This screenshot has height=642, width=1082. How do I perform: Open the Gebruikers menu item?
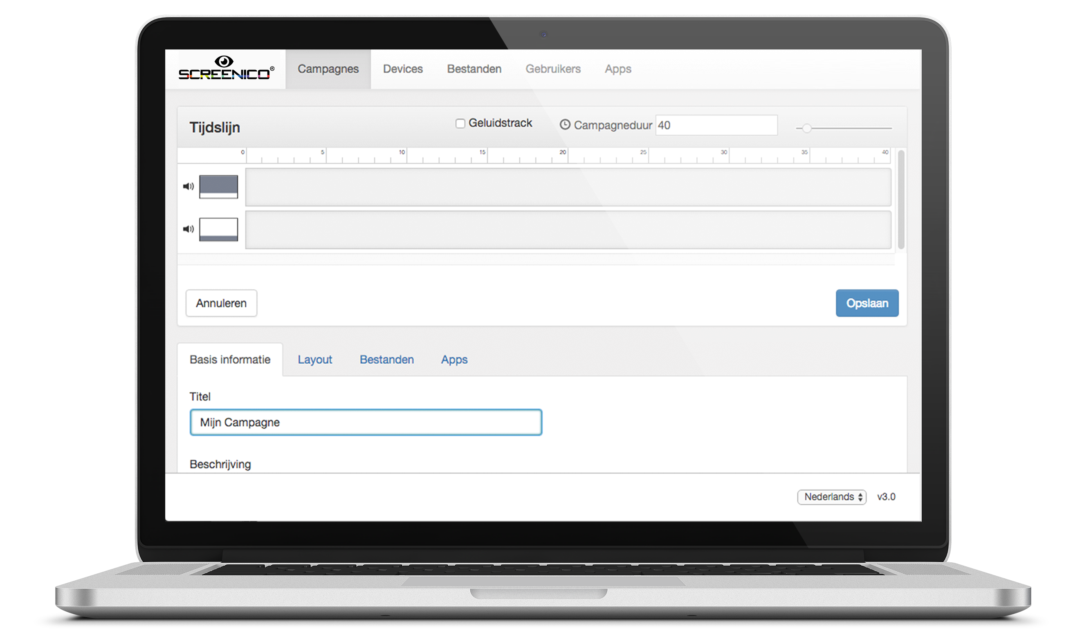coord(553,69)
